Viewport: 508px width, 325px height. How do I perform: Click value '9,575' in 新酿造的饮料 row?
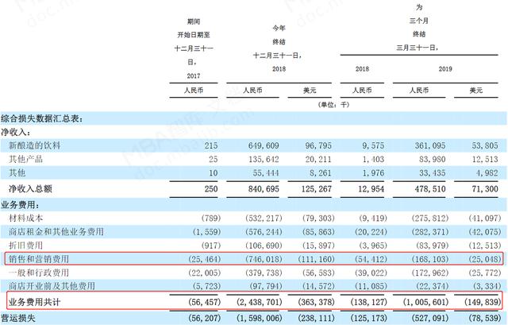point(373,145)
